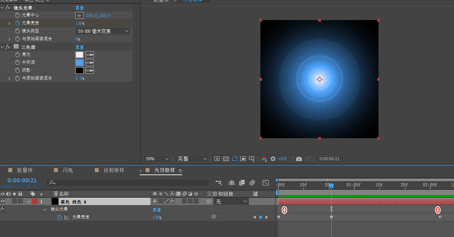Viewport: 454px width, 237px height.
Task: Switch to the 闪电 timeline tab
Action: 68,170
